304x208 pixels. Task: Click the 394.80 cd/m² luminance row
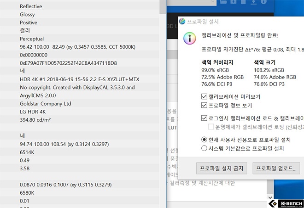tap(80, 120)
